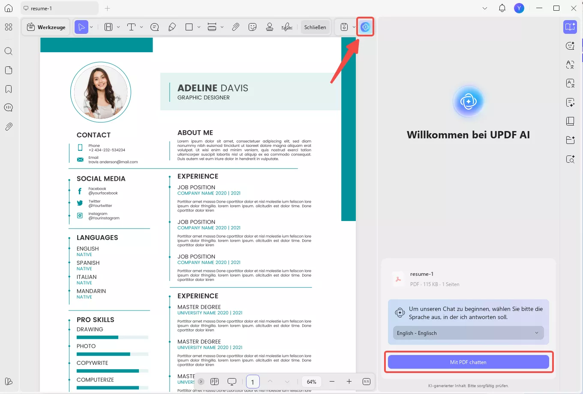Select the pencil drawing tool
This screenshot has height=394, width=583.
(172, 27)
